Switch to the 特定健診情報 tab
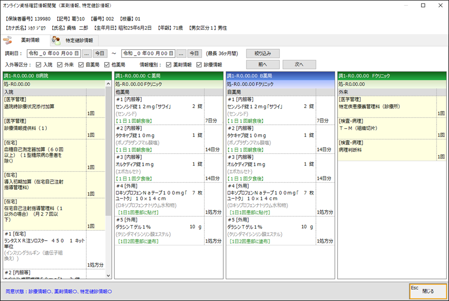This screenshot has width=449, height=301. pyautogui.click(x=74, y=41)
